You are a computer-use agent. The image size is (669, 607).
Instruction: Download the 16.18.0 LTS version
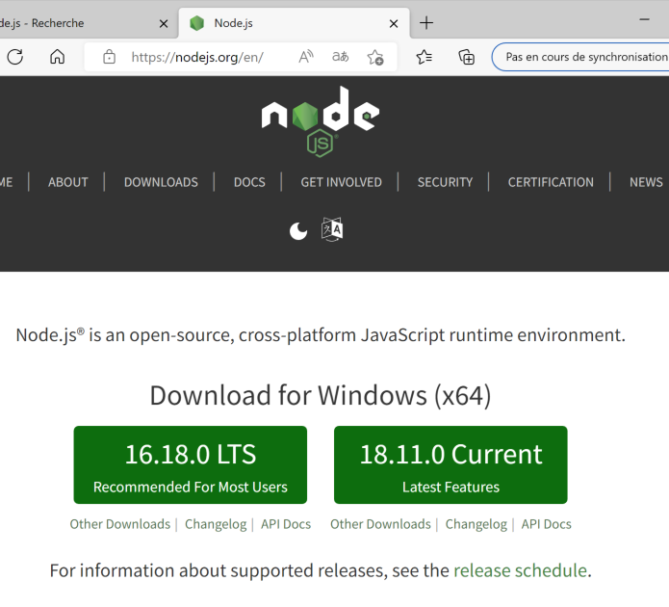[191, 464]
